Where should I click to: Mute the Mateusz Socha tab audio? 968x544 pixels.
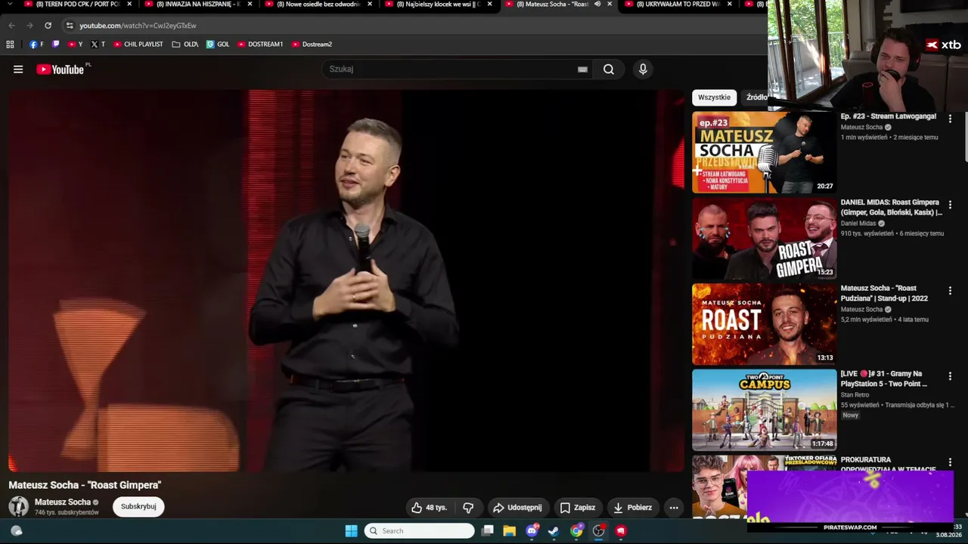click(597, 5)
